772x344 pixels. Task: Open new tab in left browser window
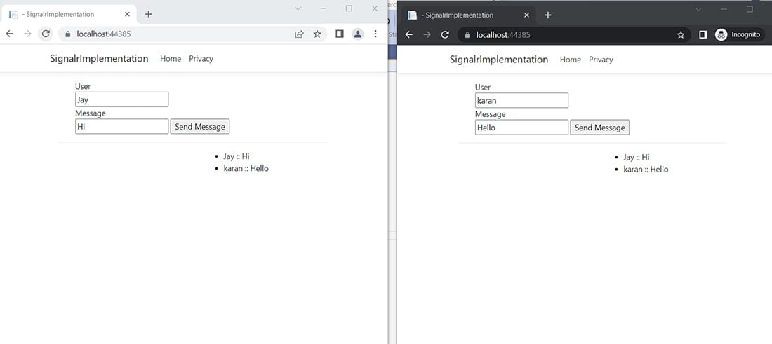click(148, 14)
